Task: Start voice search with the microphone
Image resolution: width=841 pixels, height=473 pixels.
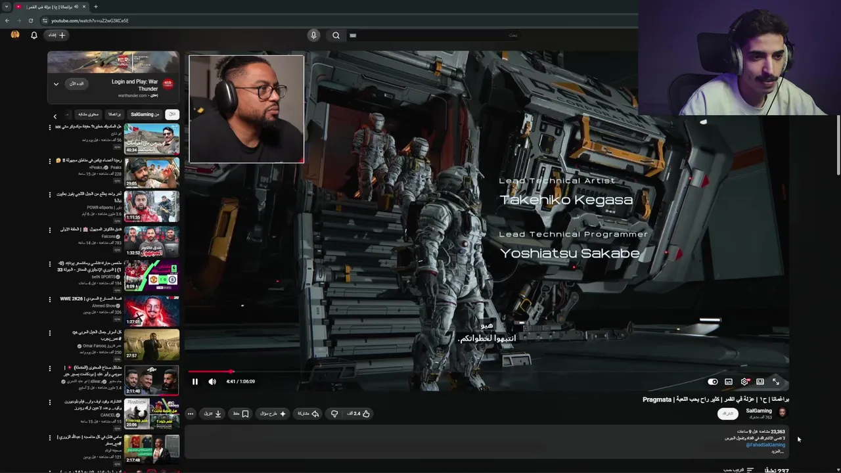Action: pos(313,35)
